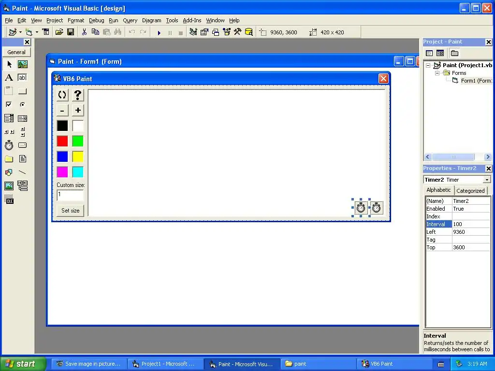Select the vertical scroll bar control
The height and width of the screenshot is (371, 495).
pyautogui.click(x=22, y=132)
